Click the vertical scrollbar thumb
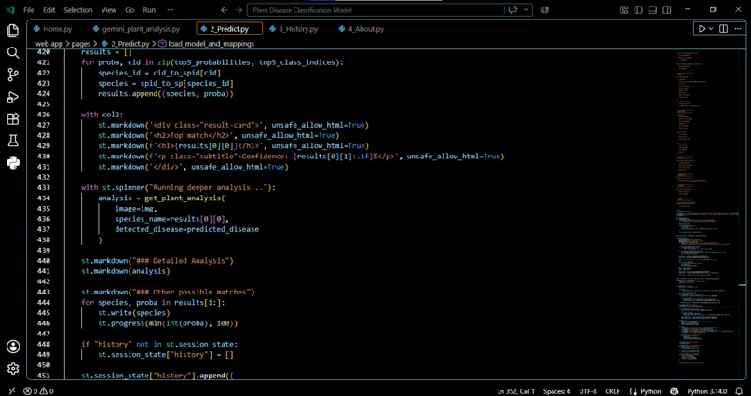 pyautogui.click(x=743, y=285)
